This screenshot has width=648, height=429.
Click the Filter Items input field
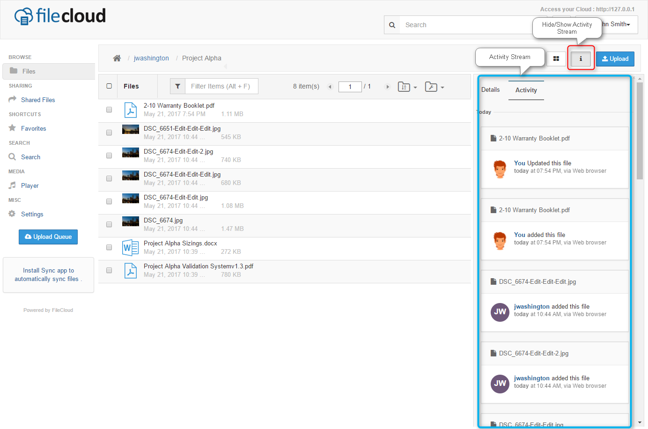tap(221, 86)
